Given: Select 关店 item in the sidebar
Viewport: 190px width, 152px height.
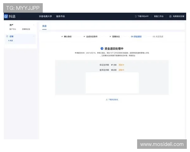Looking at the screenshot, I should 11,41.
